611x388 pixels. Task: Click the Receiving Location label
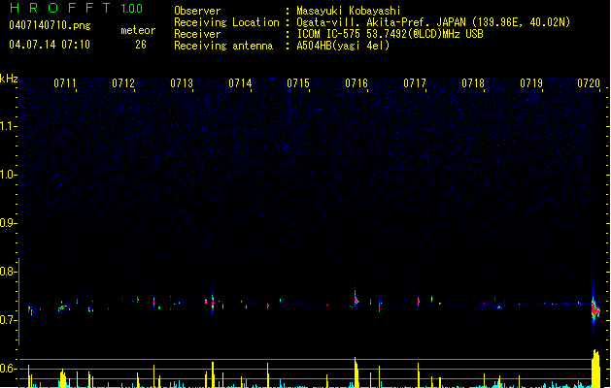[226, 22]
